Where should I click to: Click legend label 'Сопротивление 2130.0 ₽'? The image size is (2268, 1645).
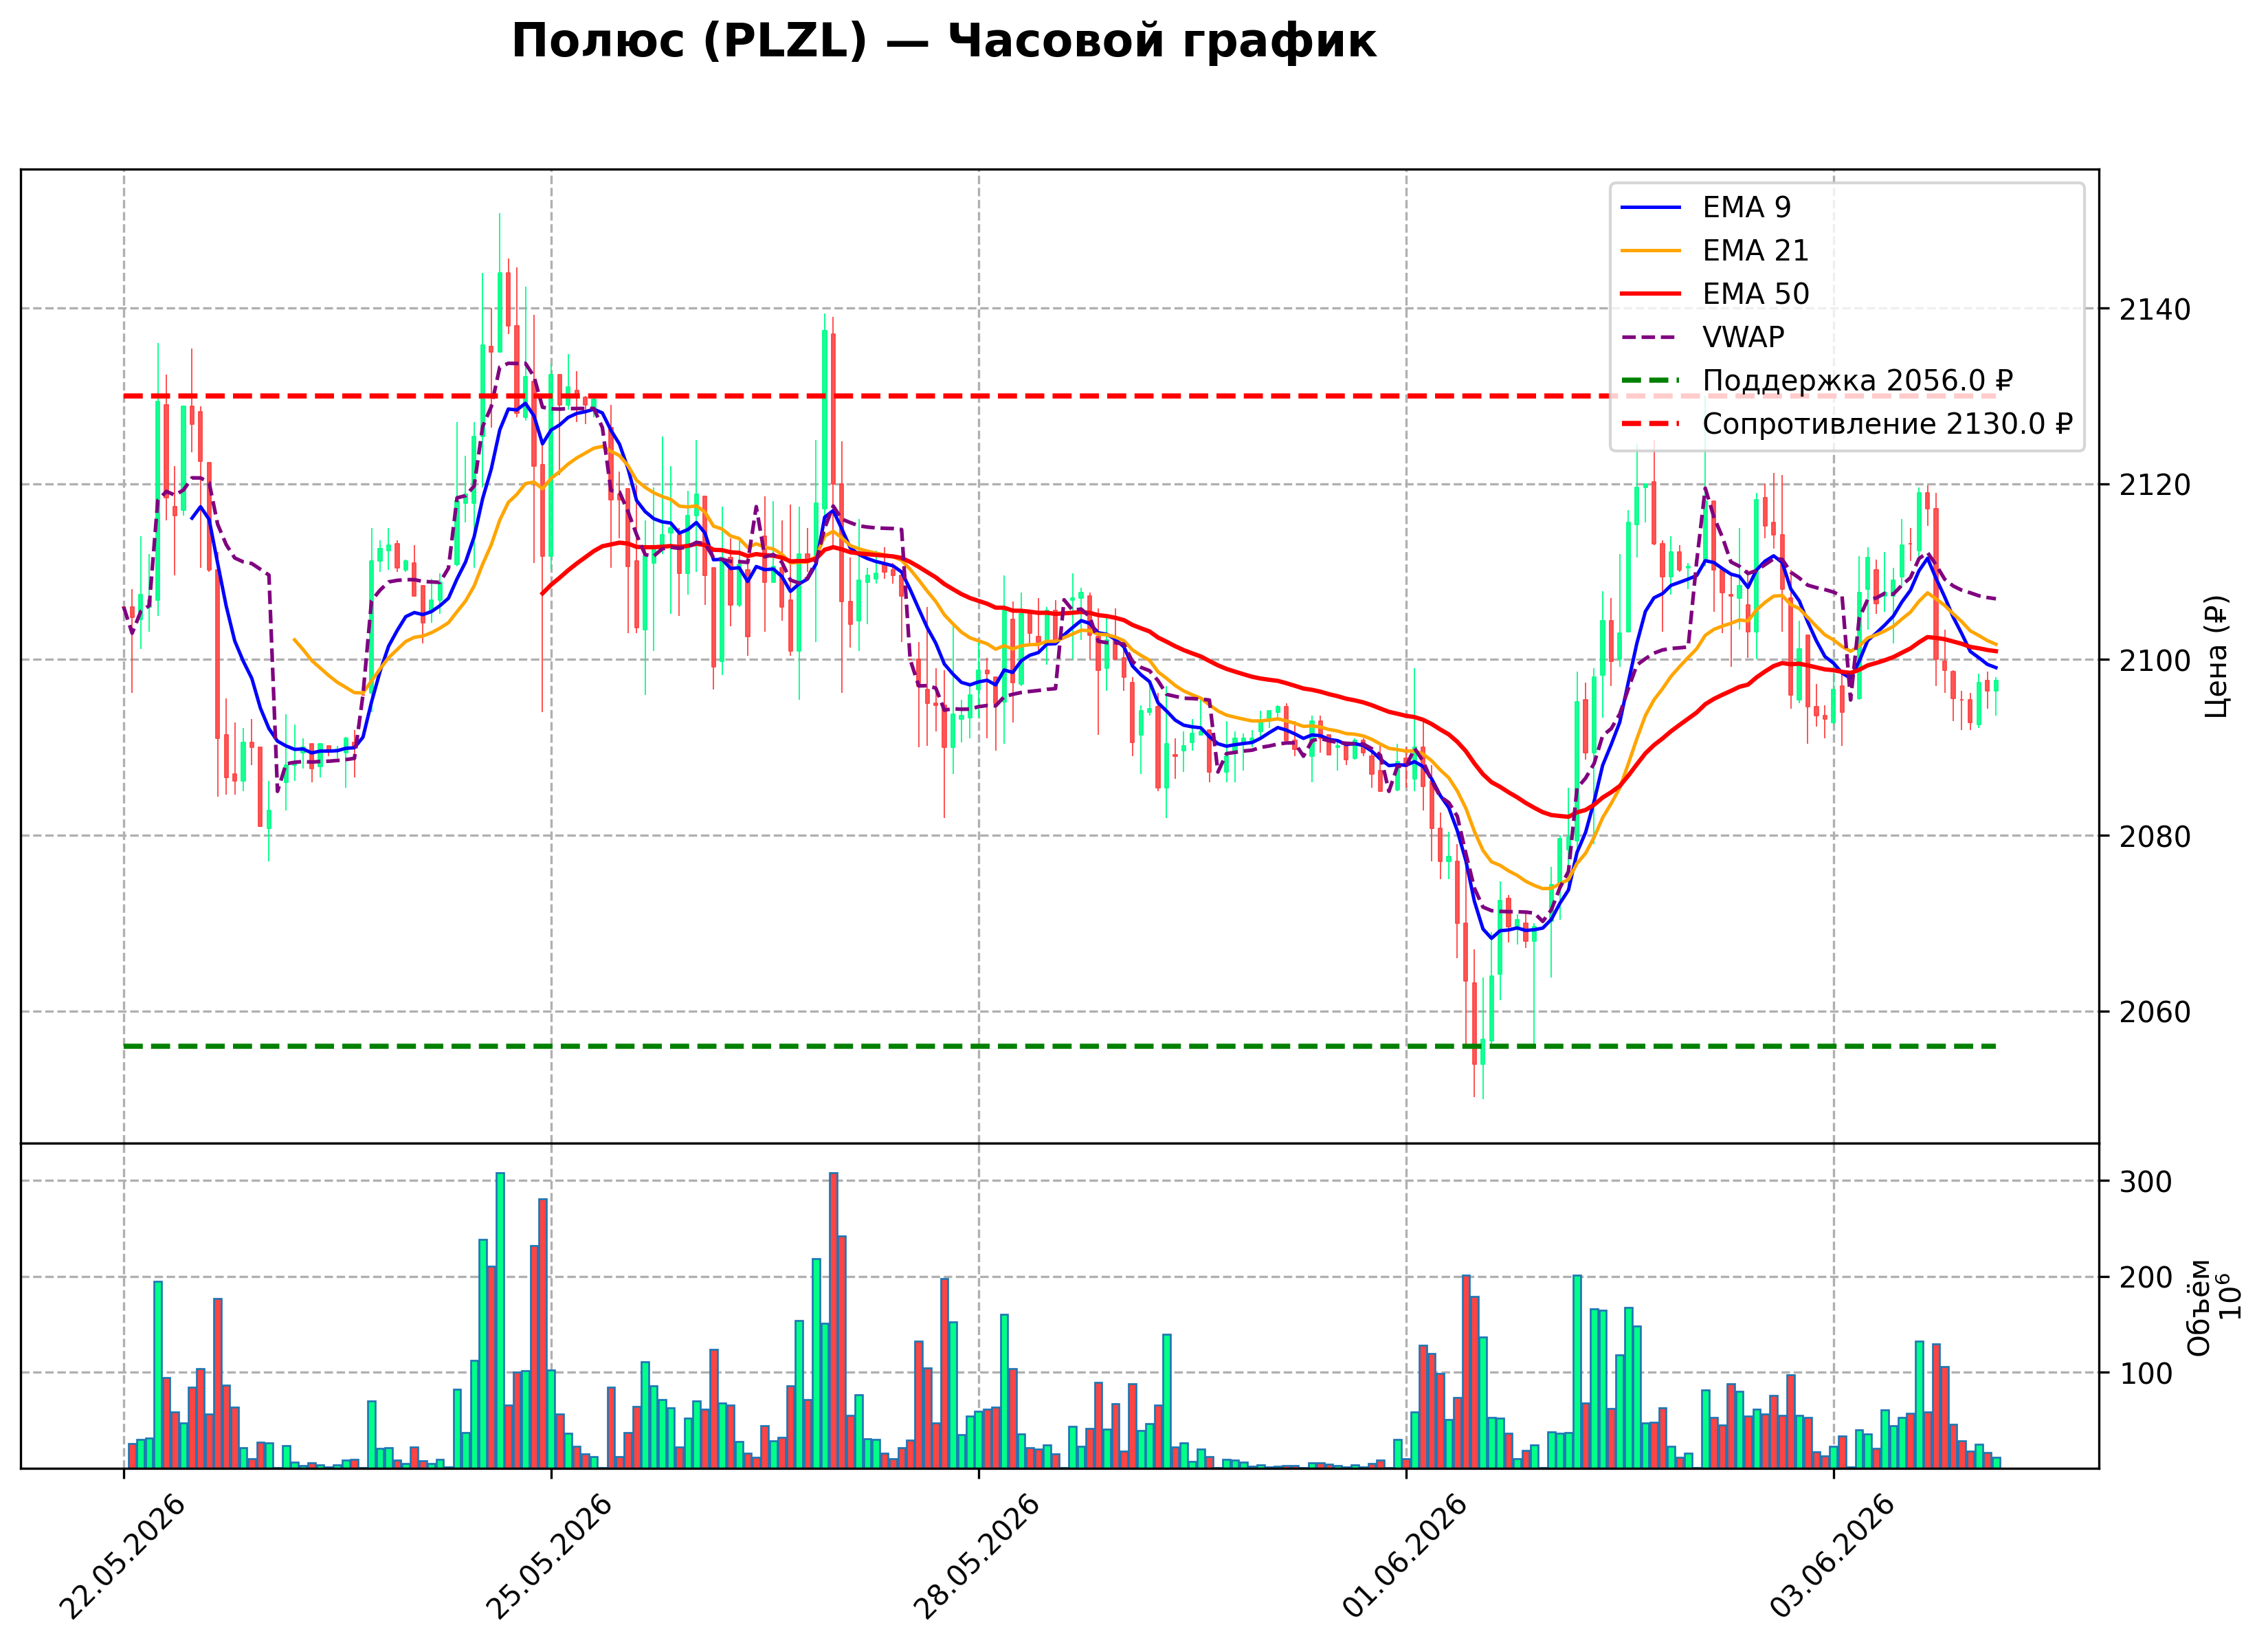coord(1887,424)
